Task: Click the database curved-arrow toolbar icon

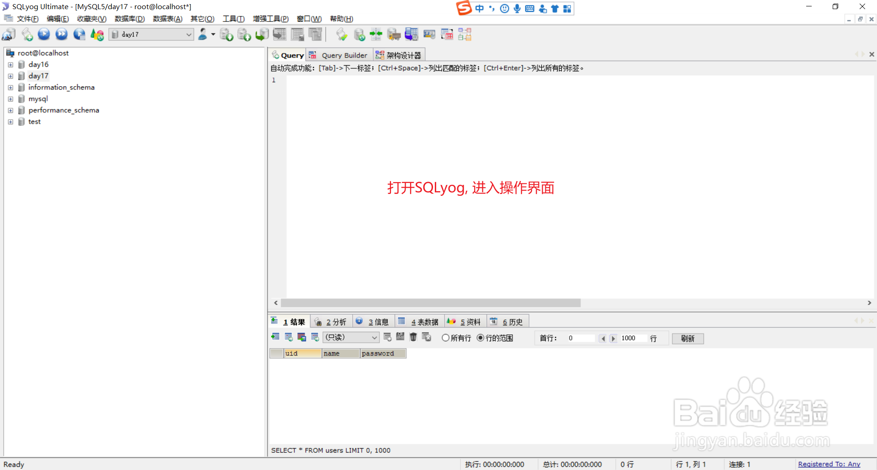Action: pyautogui.click(x=262, y=34)
